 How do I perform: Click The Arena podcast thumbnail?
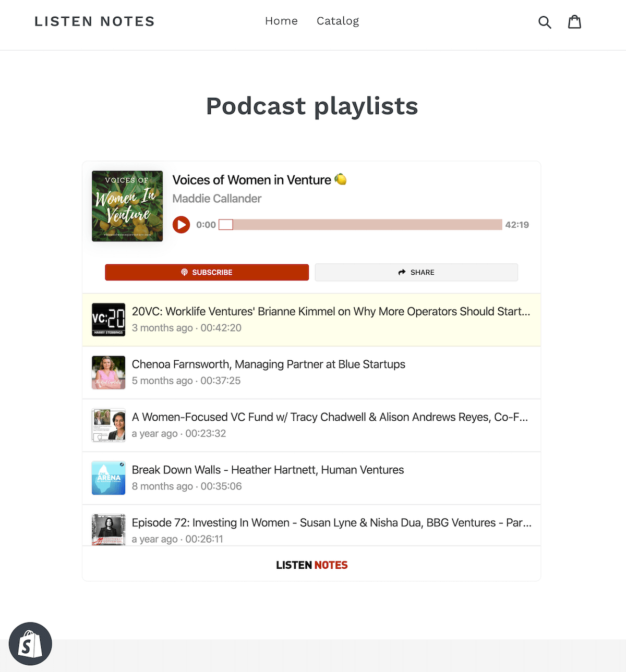tap(109, 478)
